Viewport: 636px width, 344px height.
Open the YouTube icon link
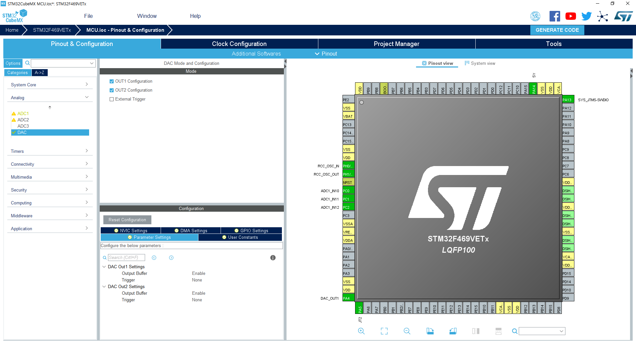click(x=571, y=16)
